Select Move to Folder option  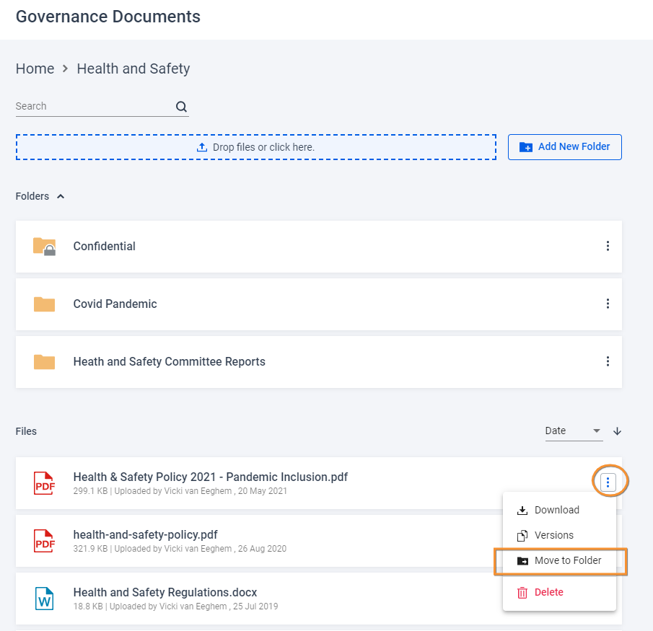click(567, 560)
